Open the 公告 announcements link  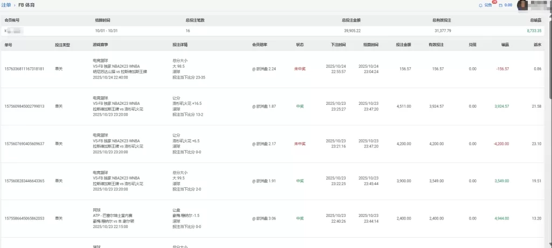pos(488,5)
